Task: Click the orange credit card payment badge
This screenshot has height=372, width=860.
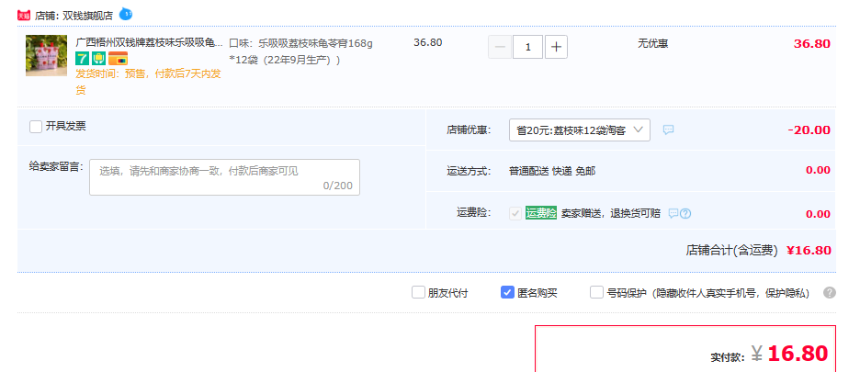Action: [x=118, y=58]
